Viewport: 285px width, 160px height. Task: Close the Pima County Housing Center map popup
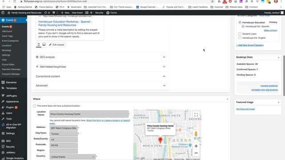(174, 124)
